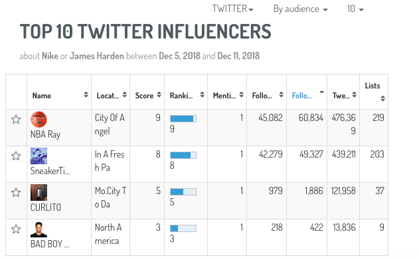Image resolution: width=419 pixels, height=258 pixels.
Task: Click the NBA Ray basketball avatar
Action: 39,120
